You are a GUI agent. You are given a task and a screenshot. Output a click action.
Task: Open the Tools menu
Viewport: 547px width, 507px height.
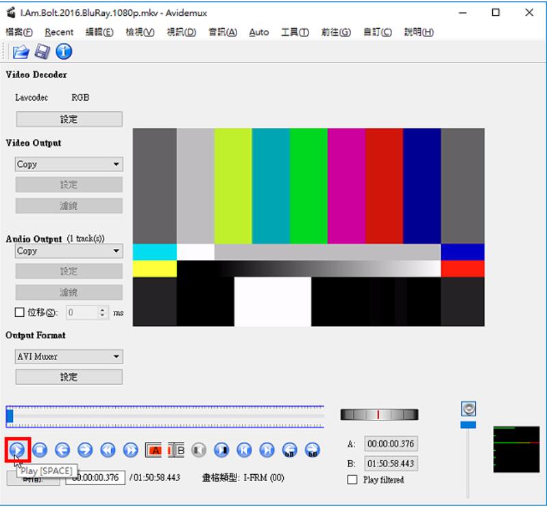[295, 32]
